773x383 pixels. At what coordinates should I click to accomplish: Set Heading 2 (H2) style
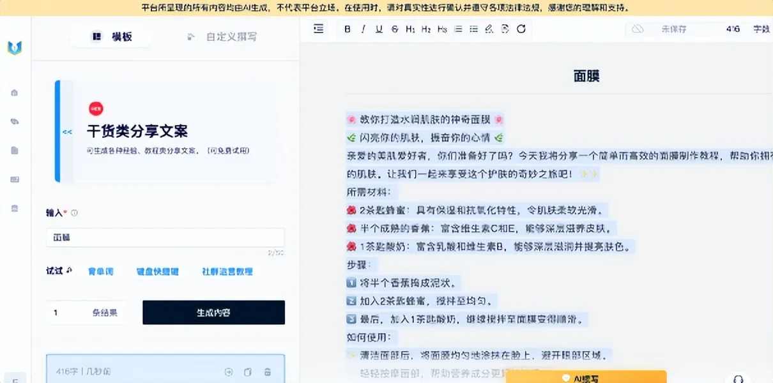426,29
